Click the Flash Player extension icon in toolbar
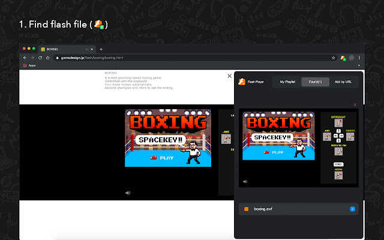 343,58
